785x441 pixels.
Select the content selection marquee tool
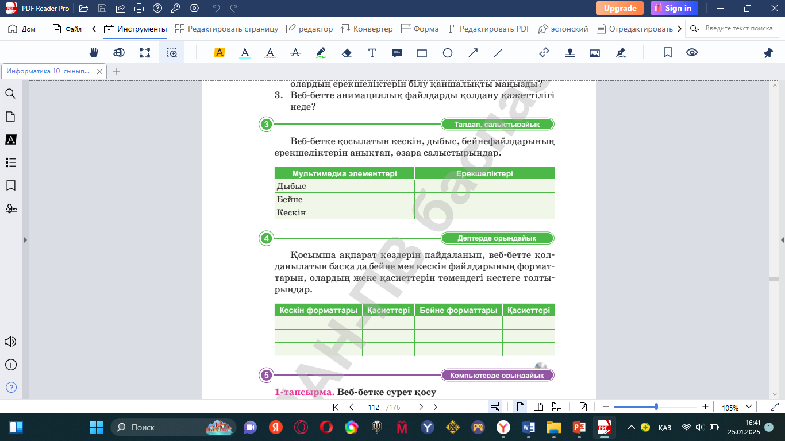click(x=145, y=53)
